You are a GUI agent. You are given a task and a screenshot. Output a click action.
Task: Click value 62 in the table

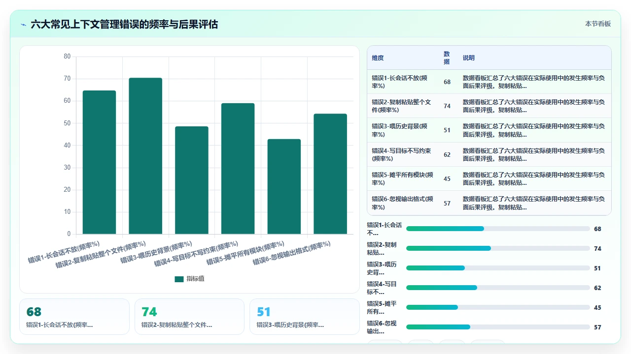point(447,154)
